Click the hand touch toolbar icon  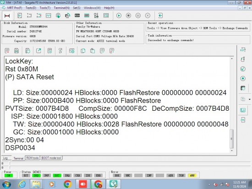click(x=58, y=16)
